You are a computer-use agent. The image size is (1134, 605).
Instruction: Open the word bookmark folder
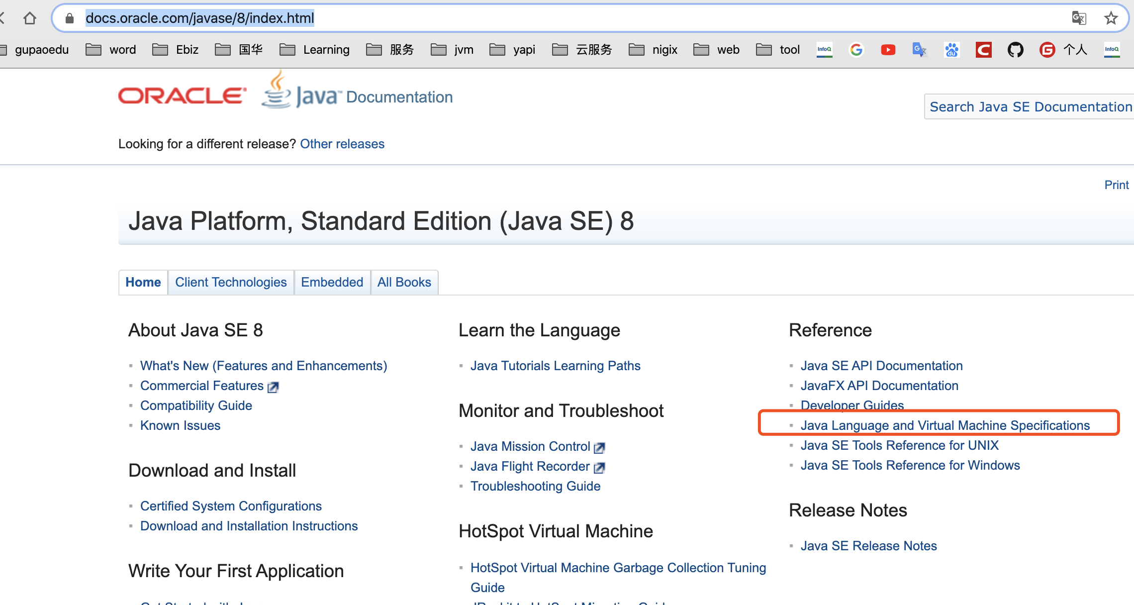pyautogui.click(x=111, y=50)
